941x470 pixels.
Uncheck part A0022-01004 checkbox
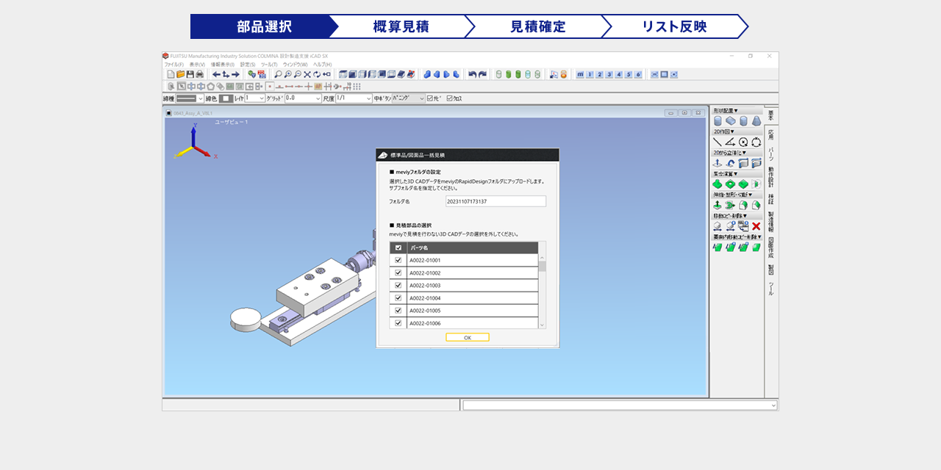(x=398, y=298)
